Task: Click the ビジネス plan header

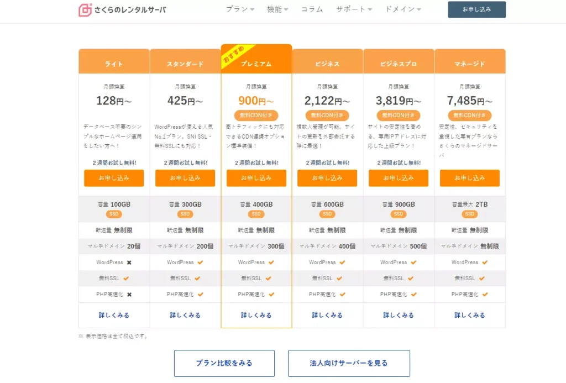Action: 327,61
